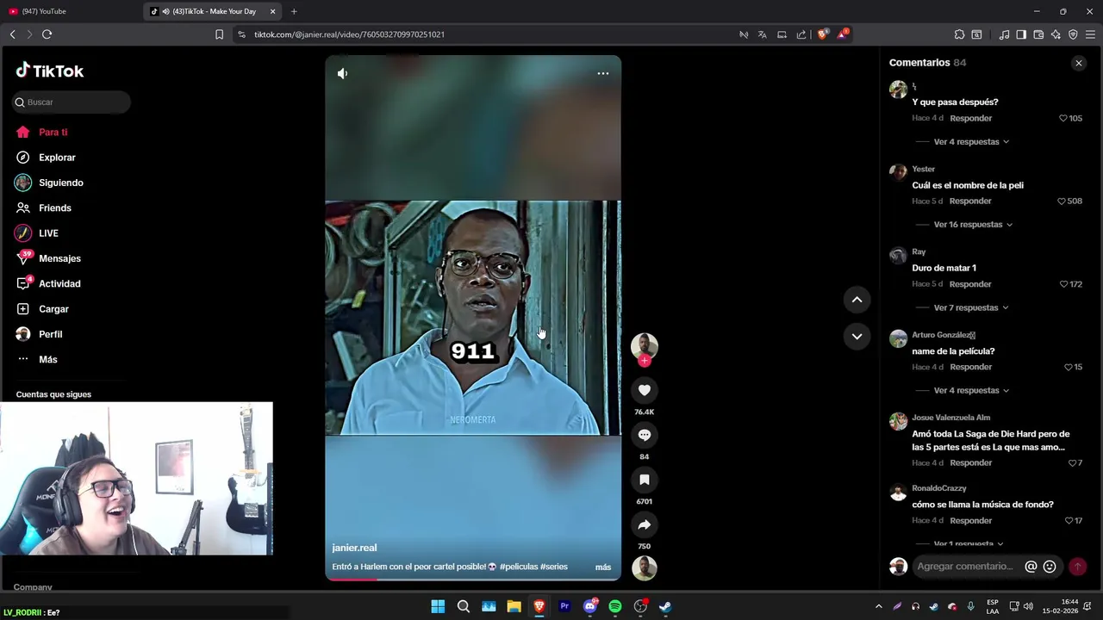This screenshot has height=620, width=1103.
Task: Seek the video progress bar
Action: [x=472, y=580]
